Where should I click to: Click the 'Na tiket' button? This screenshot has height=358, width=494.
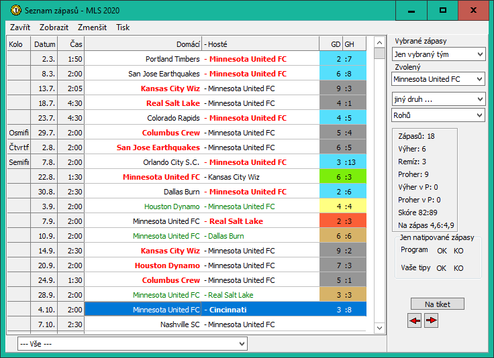438,304
